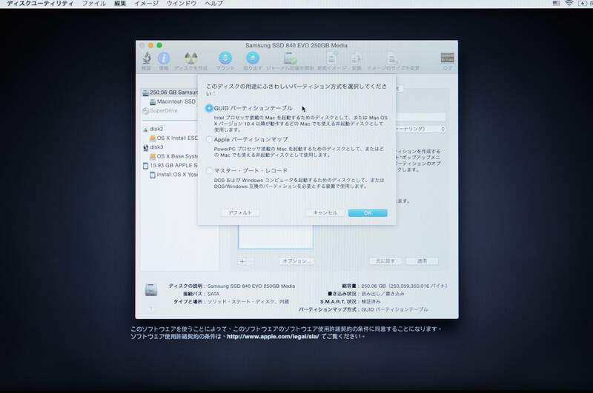This screenshot has width=593, height=393.
Task: Click the Enable Journaling (ジャーナル記録を開始) icon
Action: point(290,58)
